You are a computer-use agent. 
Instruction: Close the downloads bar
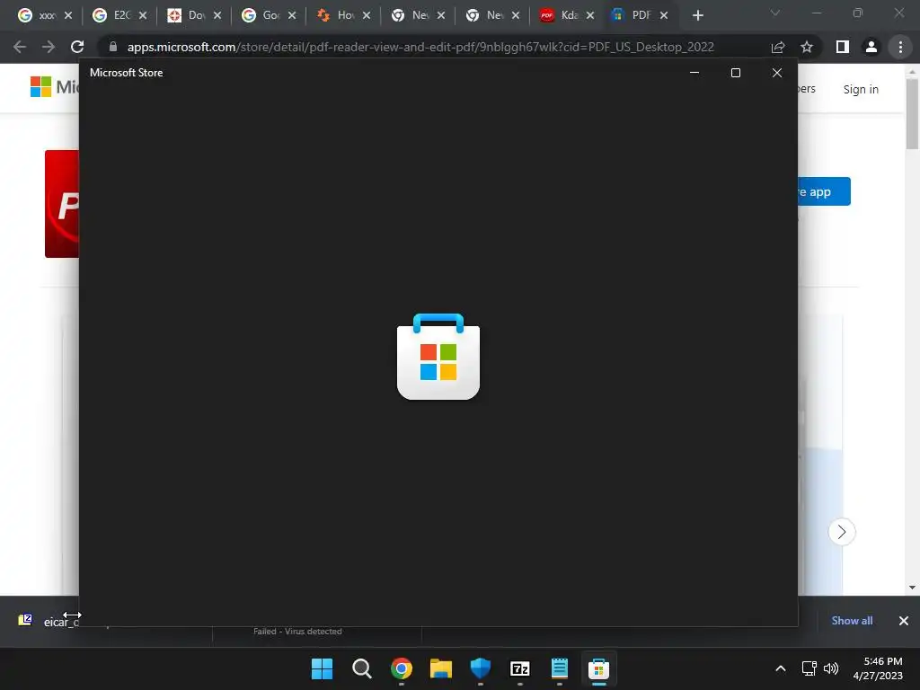(904, 621)
